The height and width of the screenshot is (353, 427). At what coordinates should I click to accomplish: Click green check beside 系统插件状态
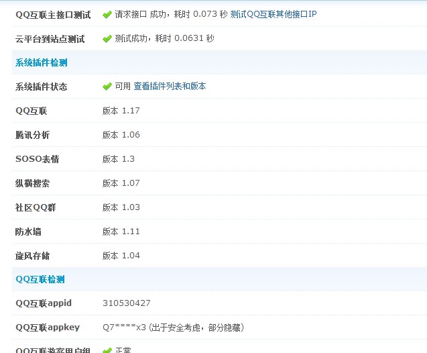tap(107, 87)
